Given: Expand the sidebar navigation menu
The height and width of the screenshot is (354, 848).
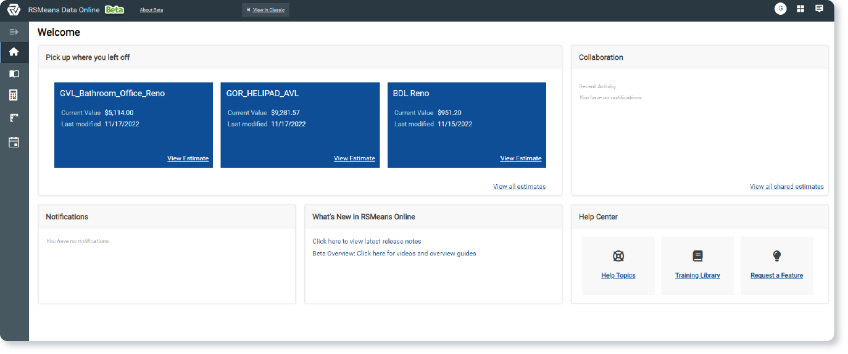Looking at the screenshot, I should pyautogui.click(x=14, y=31).
